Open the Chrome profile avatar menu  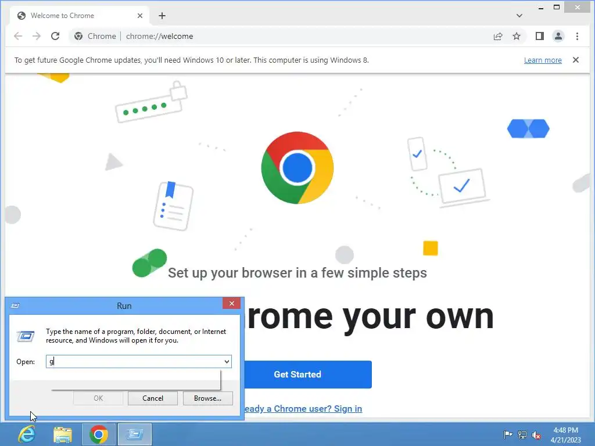pyautogui.click(x=558, y=37)
